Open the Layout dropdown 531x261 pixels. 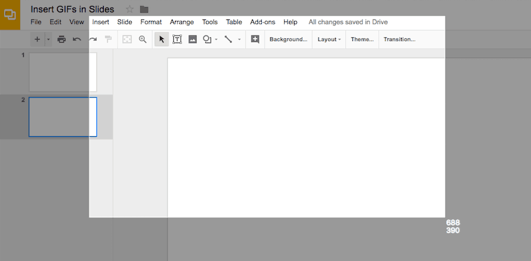pyautogui.click(x=329, y=40)
